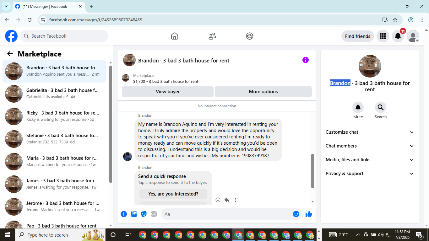Screen dimensions: 429x241
Task: Open account profile avatar menu
Action: coord(413,36)
